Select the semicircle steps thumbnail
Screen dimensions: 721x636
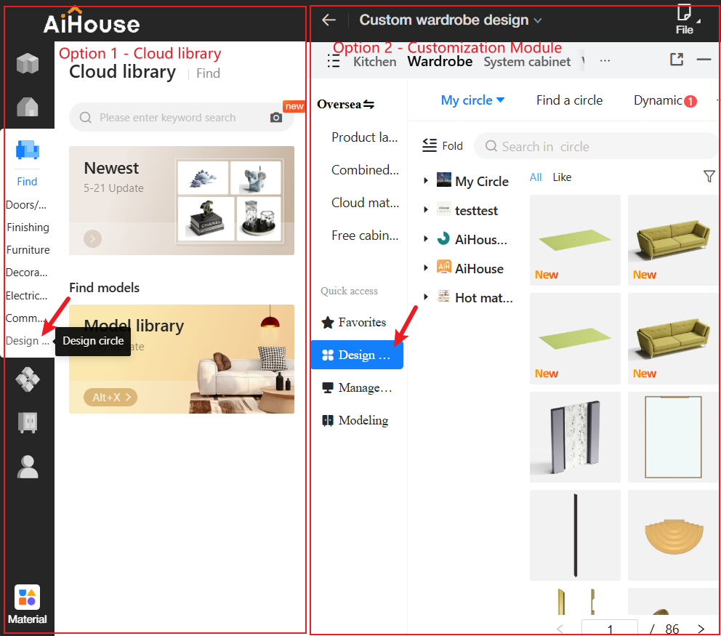click(673, 535)
